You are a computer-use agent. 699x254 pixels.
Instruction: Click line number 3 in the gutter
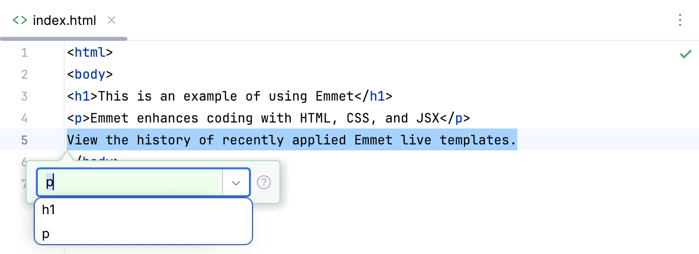tap(24, 96)
